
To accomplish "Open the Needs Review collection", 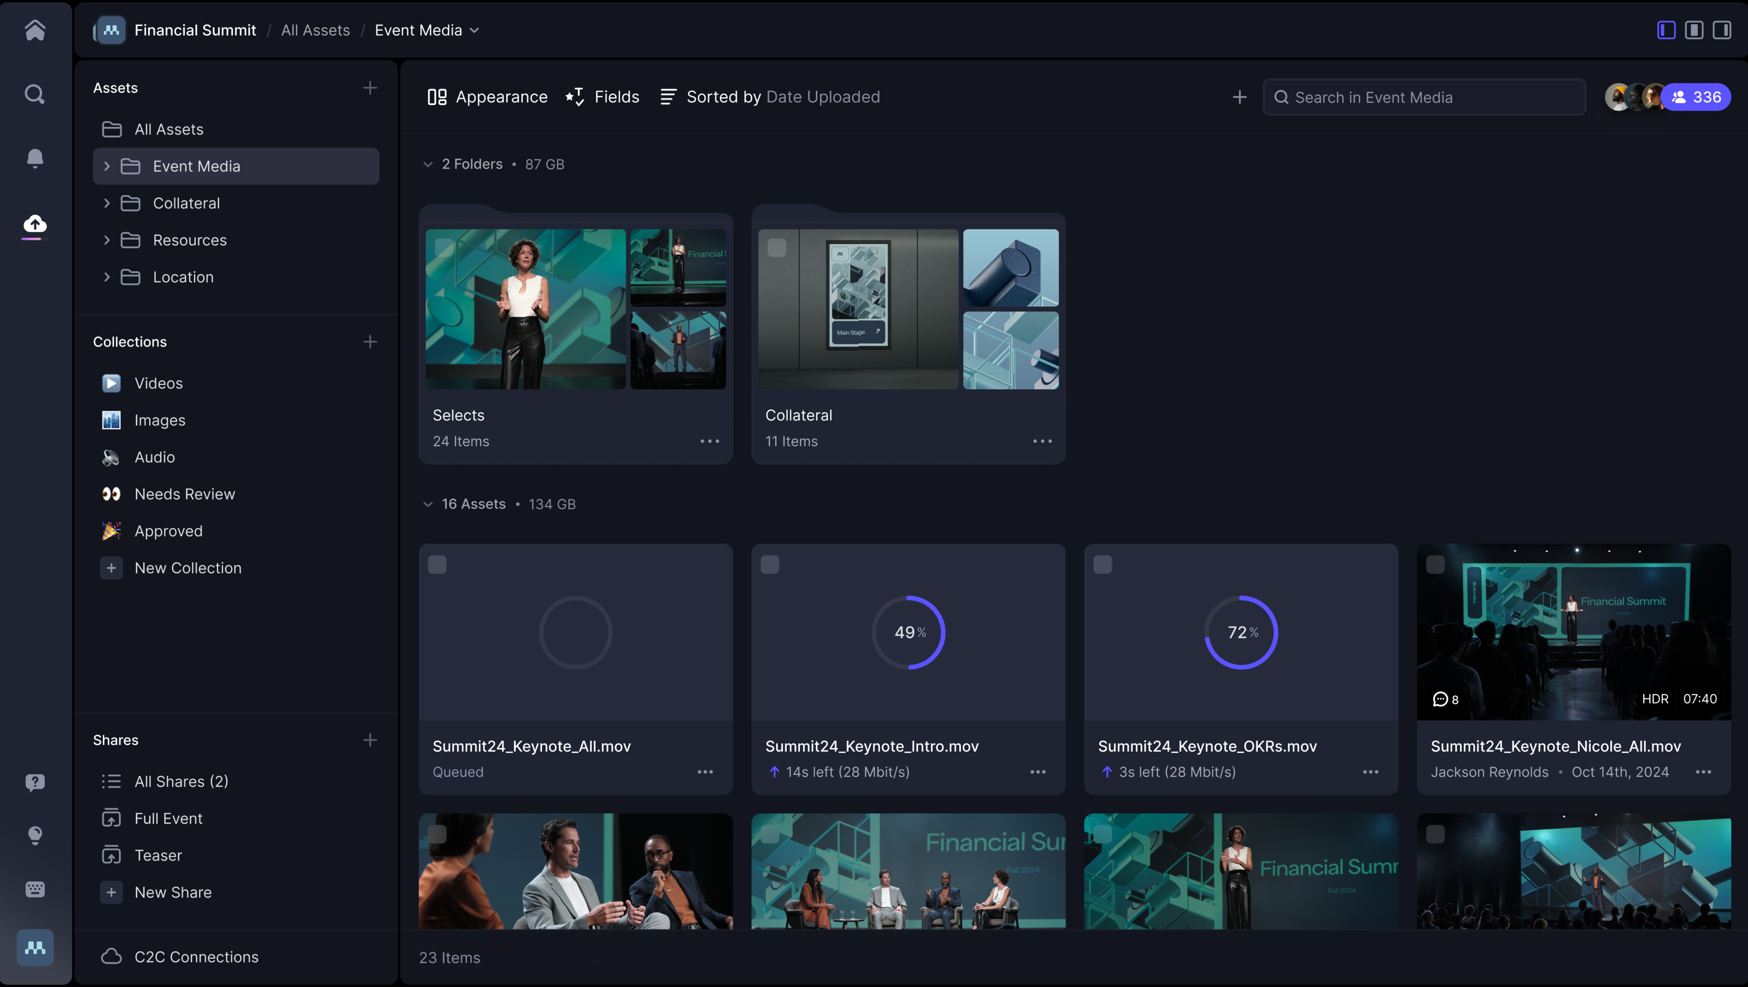I will click(184, 494).
